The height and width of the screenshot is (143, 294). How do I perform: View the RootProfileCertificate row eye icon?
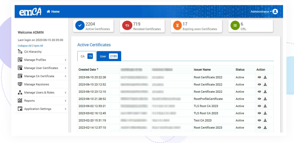coord(259,99)
